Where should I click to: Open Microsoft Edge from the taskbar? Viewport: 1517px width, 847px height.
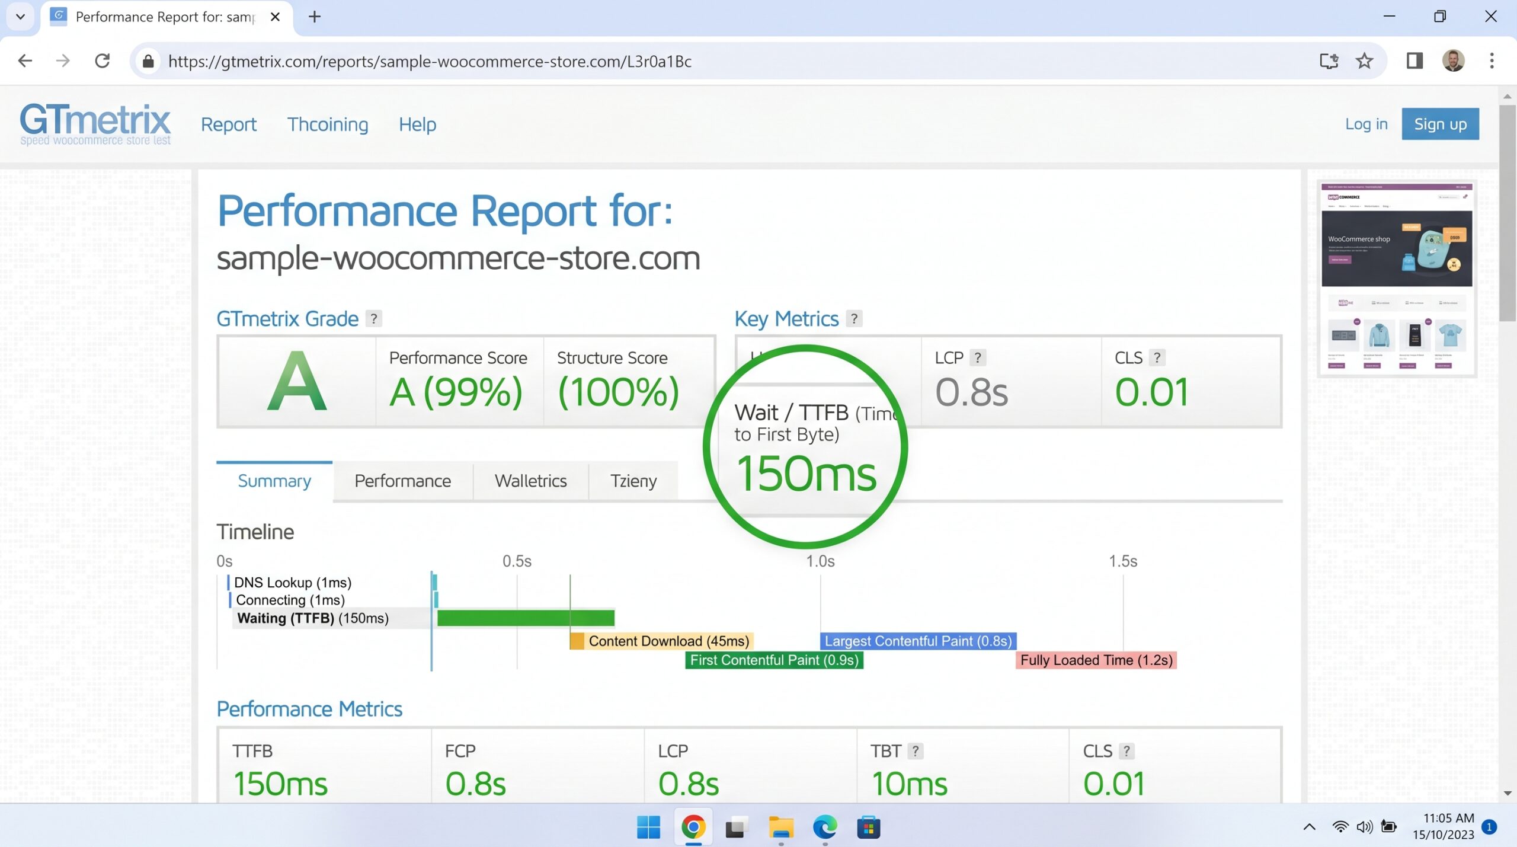click(x=825, y=827)
